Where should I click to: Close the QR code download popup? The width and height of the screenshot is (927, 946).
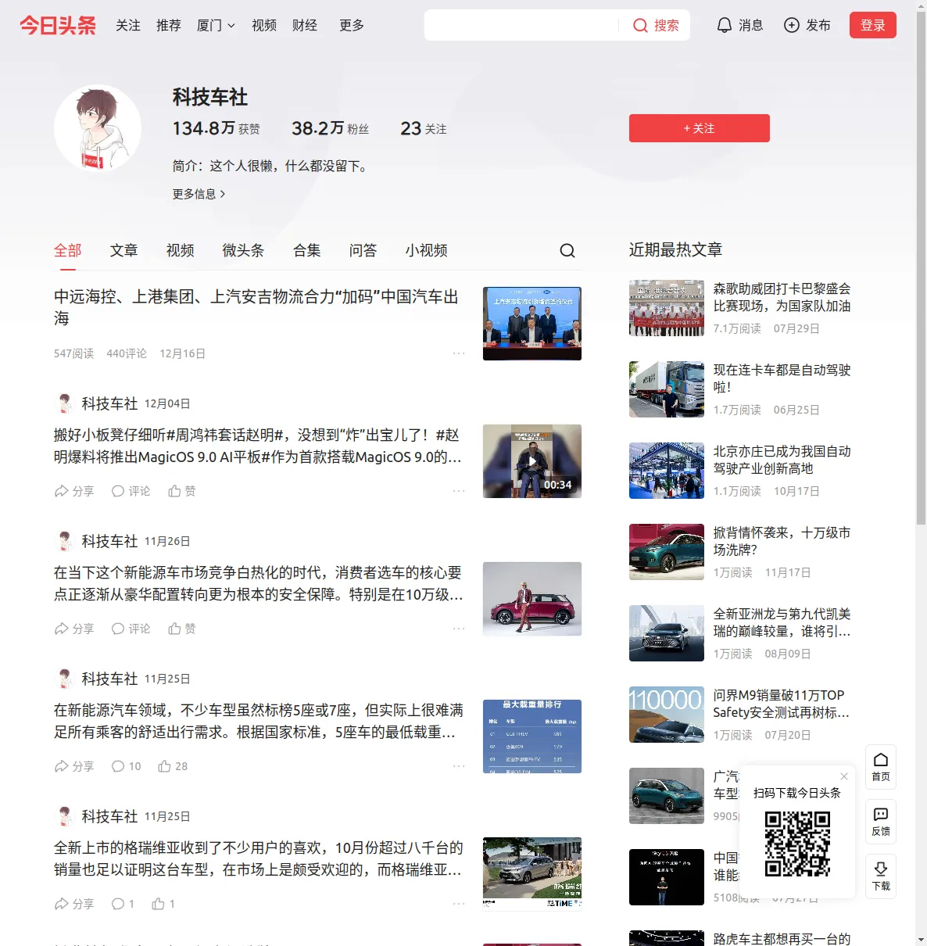tap(844, 776)
